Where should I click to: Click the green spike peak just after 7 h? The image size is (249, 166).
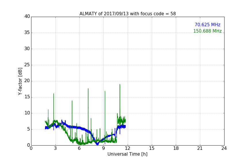(88, 89)
